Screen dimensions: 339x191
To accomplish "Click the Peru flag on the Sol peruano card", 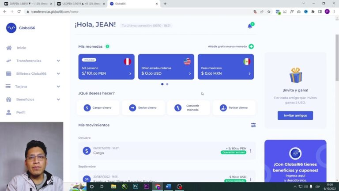I will pos(127,61).
